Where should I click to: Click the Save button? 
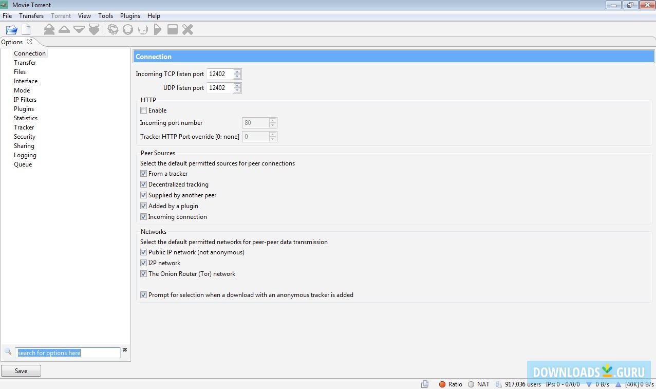click(21, 371)
